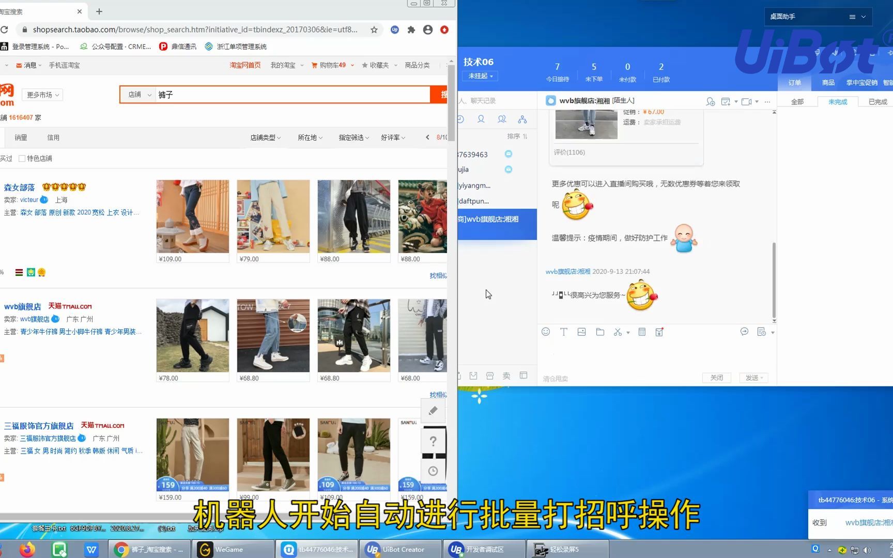This screenshot has width=893, height=558.
Task: Open the ¥109.00 jeans thumbnail from 森女部落
Action: point(193,216)
